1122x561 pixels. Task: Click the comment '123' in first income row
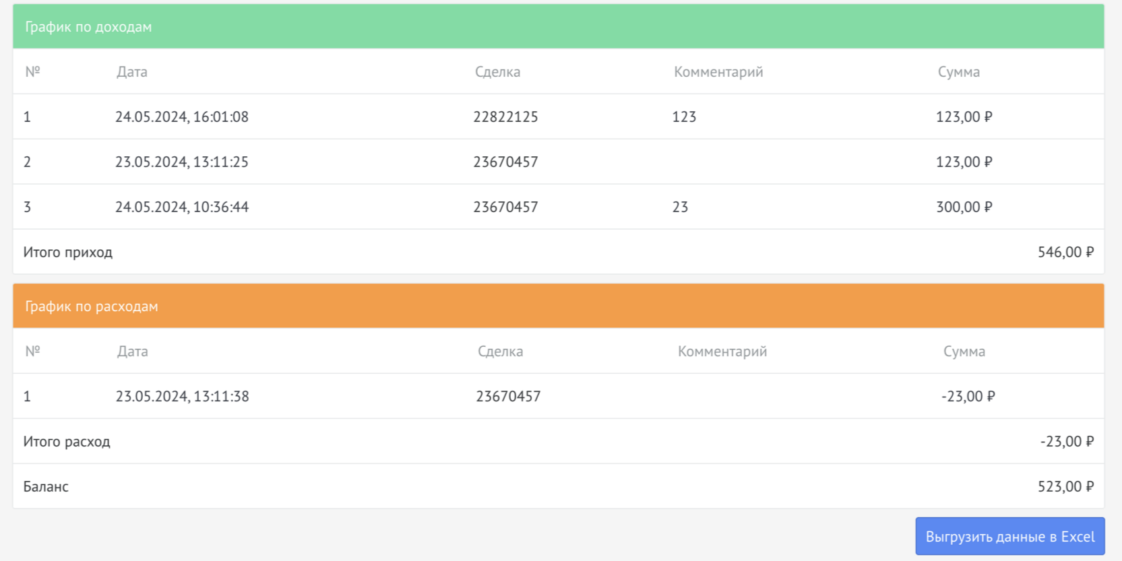click(684, 117)
